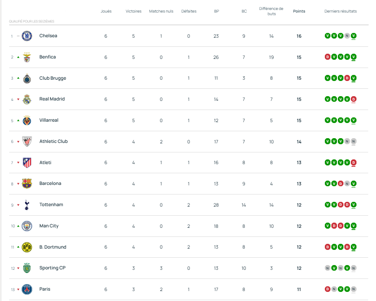Click the Real Madrid crest
This screenshot has width=376, height=301.
pos(27,99)
